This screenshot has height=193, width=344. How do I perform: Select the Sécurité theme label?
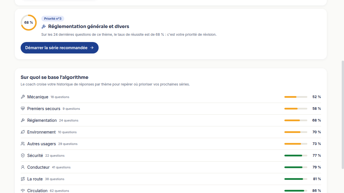point(35,156)
